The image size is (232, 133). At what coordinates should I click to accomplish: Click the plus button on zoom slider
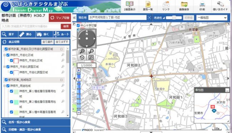point(79,70)
